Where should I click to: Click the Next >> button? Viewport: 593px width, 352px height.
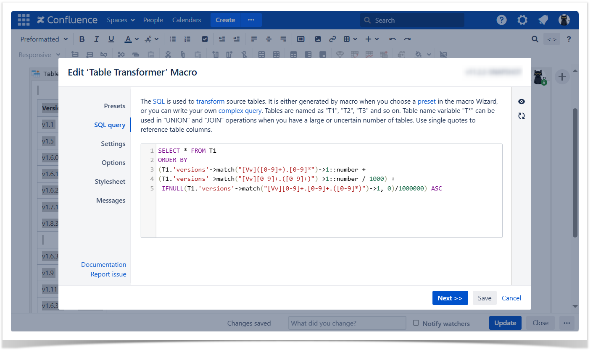click(x=450, y=298)
